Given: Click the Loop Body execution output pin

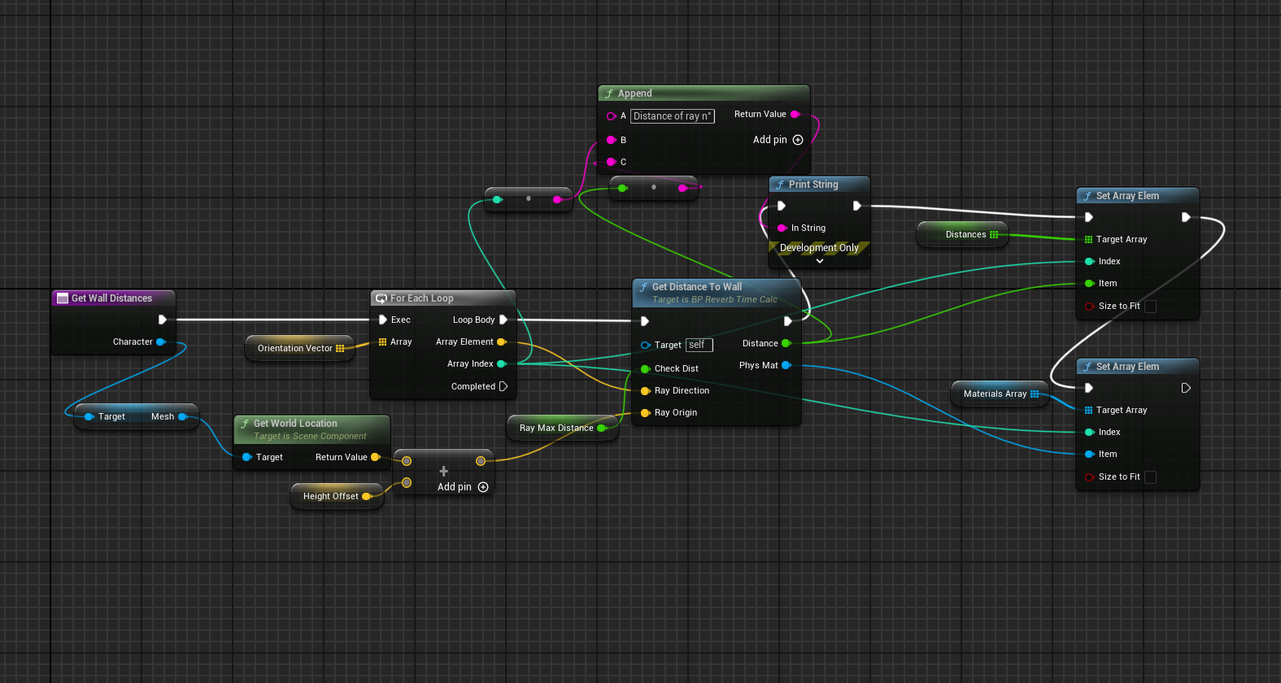Looking at the screenshot, I should 503,320.
